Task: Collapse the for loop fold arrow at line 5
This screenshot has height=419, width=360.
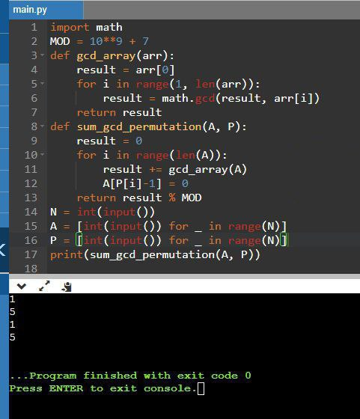Action: pyautogui.click(x=42, y=84)
